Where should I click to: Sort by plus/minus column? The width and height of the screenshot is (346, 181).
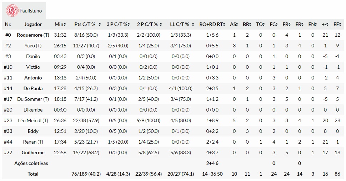325,24
